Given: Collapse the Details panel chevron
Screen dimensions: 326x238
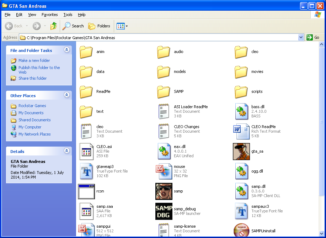Looking at the screenshot, I should (66, 150).
